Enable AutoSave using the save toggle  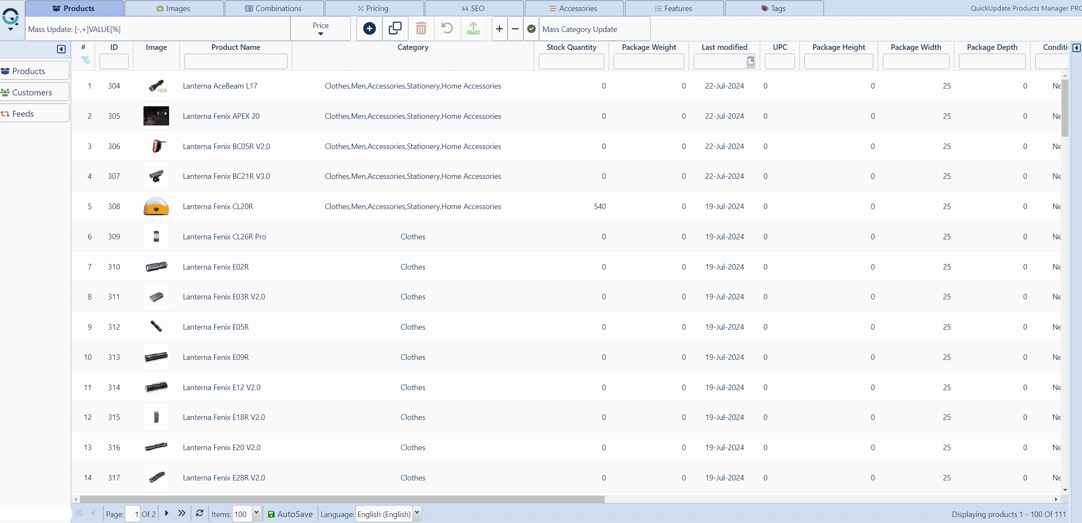(x=271, y=514)
